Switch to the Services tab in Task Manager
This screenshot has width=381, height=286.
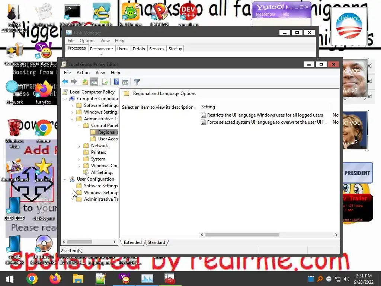point(157,49)
